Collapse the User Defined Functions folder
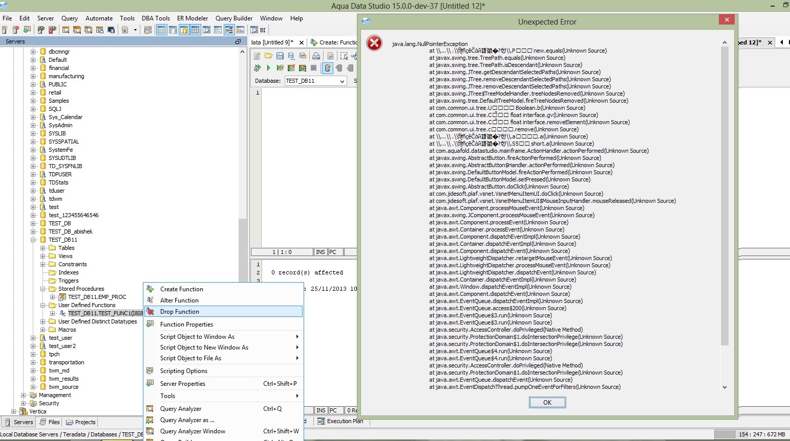This screenshot has height=441, width=790. click(43, 305)
